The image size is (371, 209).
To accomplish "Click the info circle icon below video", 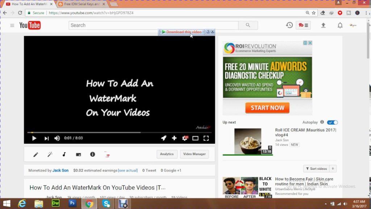I will point(92,154).
